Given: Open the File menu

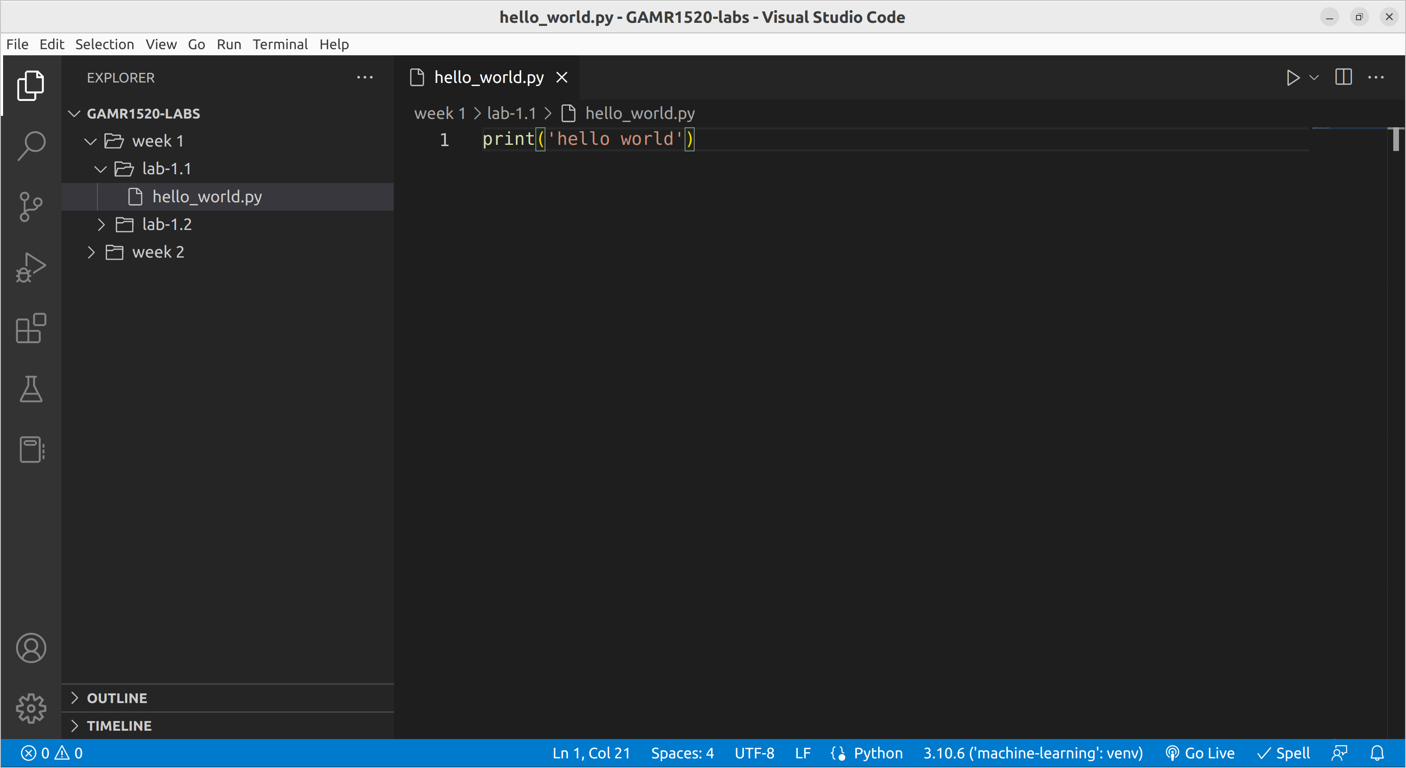Looking at the screenshot, I should click(18, 44).
